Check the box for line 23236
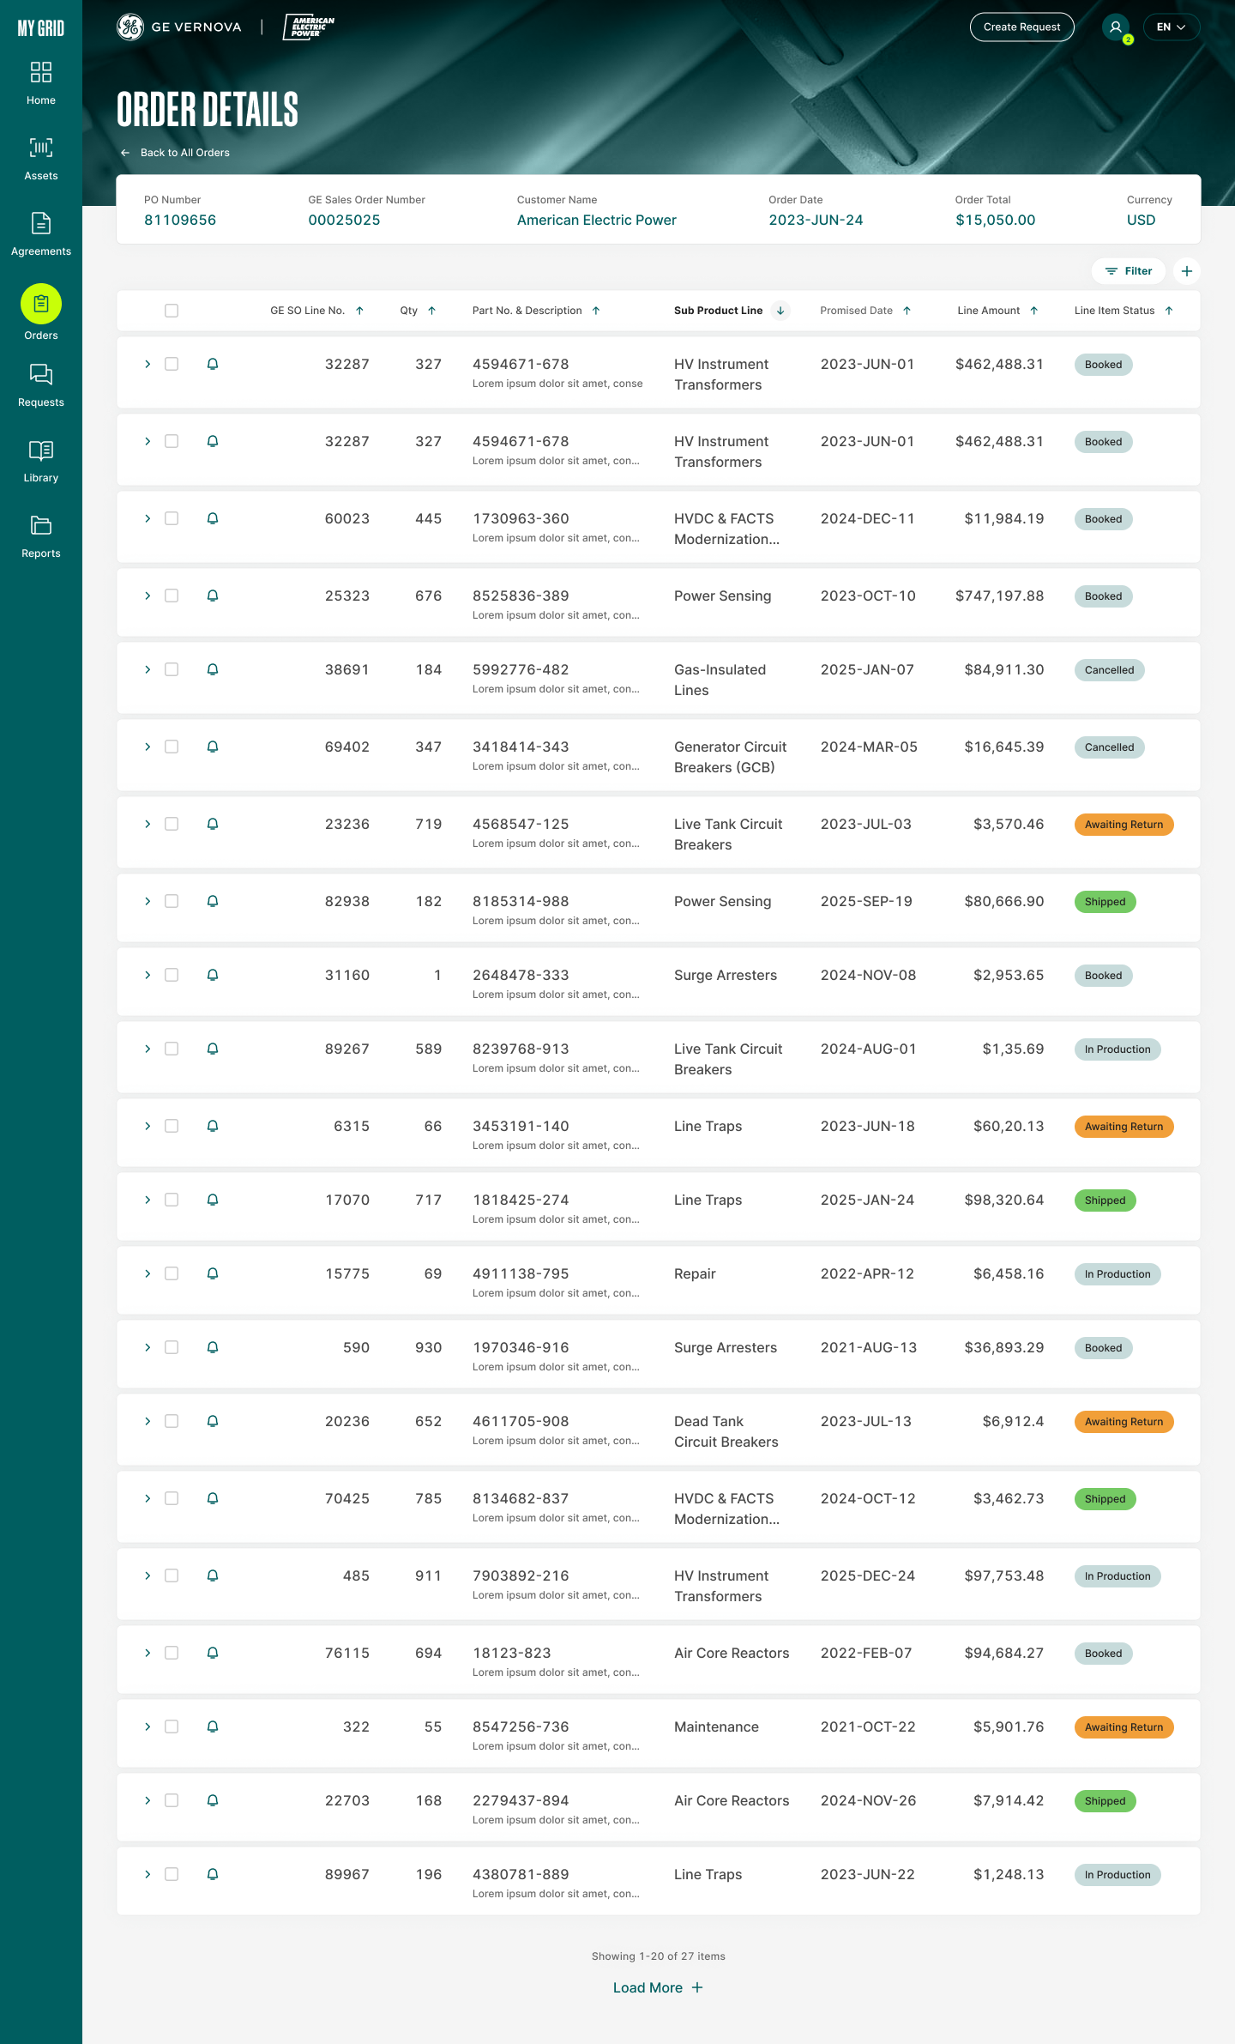1235x2044 pixels. (x=172, y=824)
